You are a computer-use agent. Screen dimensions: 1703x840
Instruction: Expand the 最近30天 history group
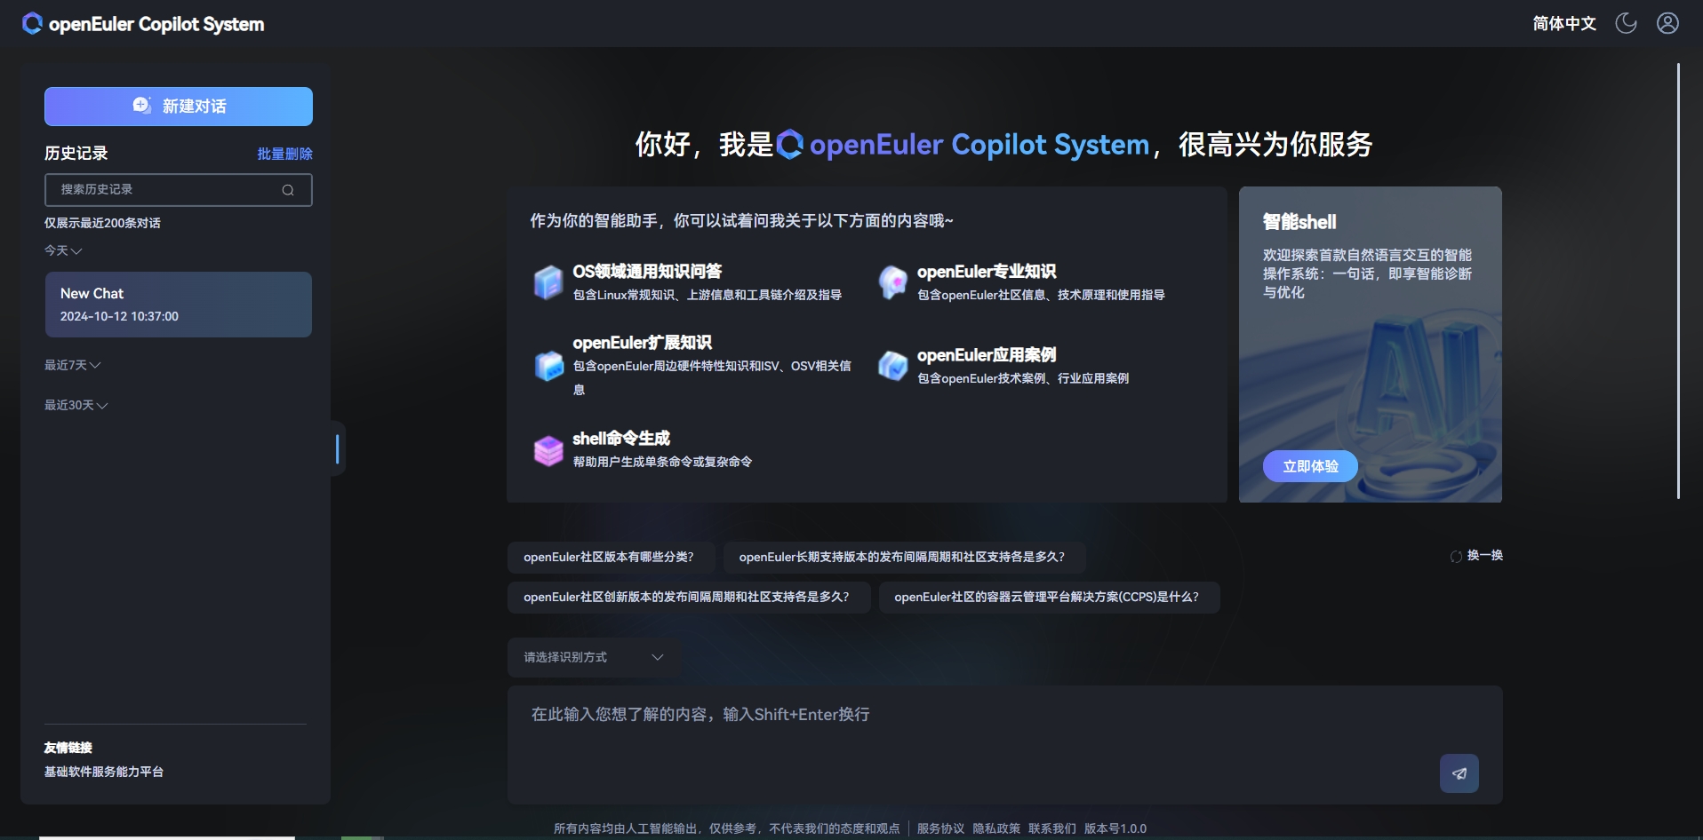(x=76, y=405)
